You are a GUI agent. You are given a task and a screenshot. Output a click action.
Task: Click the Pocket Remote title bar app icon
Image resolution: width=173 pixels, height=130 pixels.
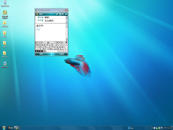coord(36,10)
